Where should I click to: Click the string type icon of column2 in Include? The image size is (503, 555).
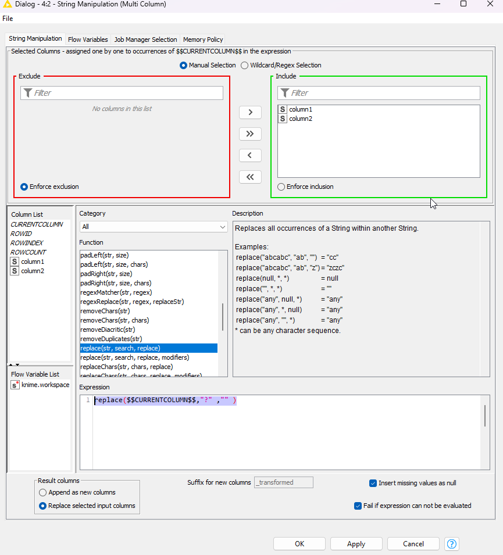(282, 119)
